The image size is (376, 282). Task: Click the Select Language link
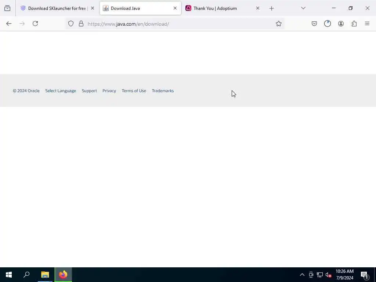(61, 91)
